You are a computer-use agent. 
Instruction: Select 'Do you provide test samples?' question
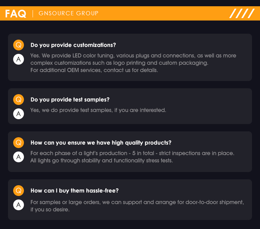70,99
